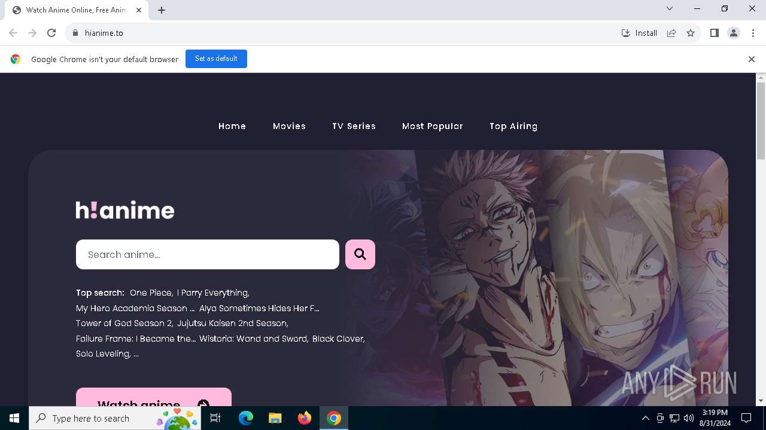766x430 pixels.
Task: Click the scrollbar up arrow
Action: click(x=761, y=78)
